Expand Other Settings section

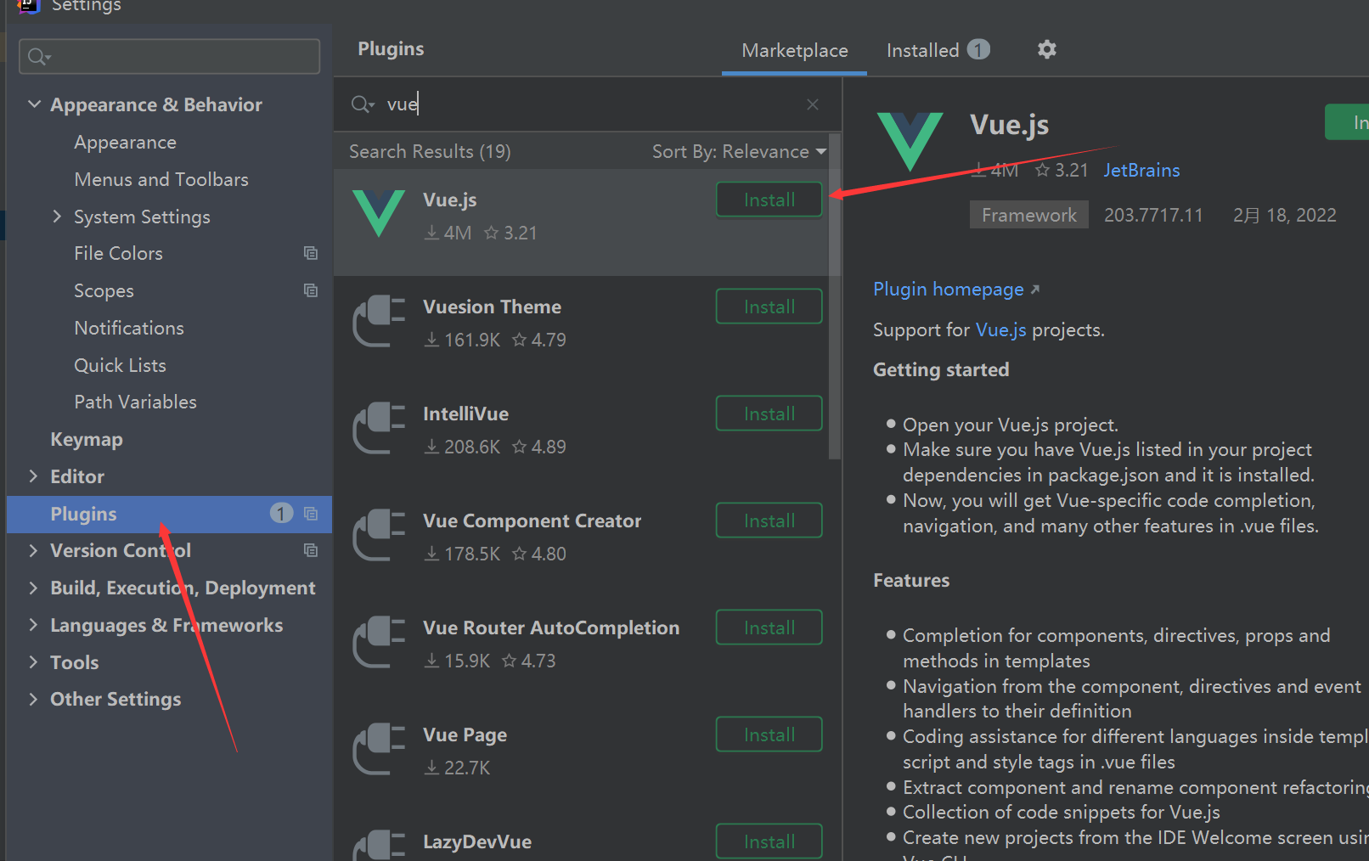[x=33, y=699]
